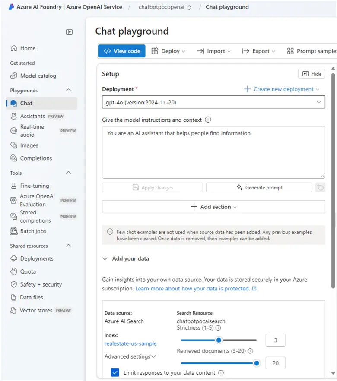Click the View code button
Viewport: 337px width, 381px height.
[122, 51]
